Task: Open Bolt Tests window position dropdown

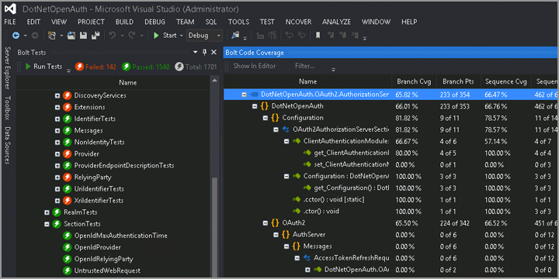Action: (x=196, y=53)
